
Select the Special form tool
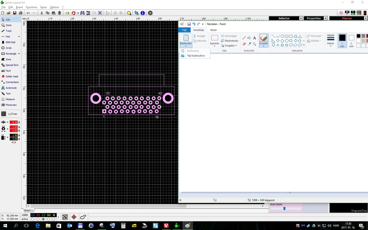pyautogui.click(x=11, y=65)
